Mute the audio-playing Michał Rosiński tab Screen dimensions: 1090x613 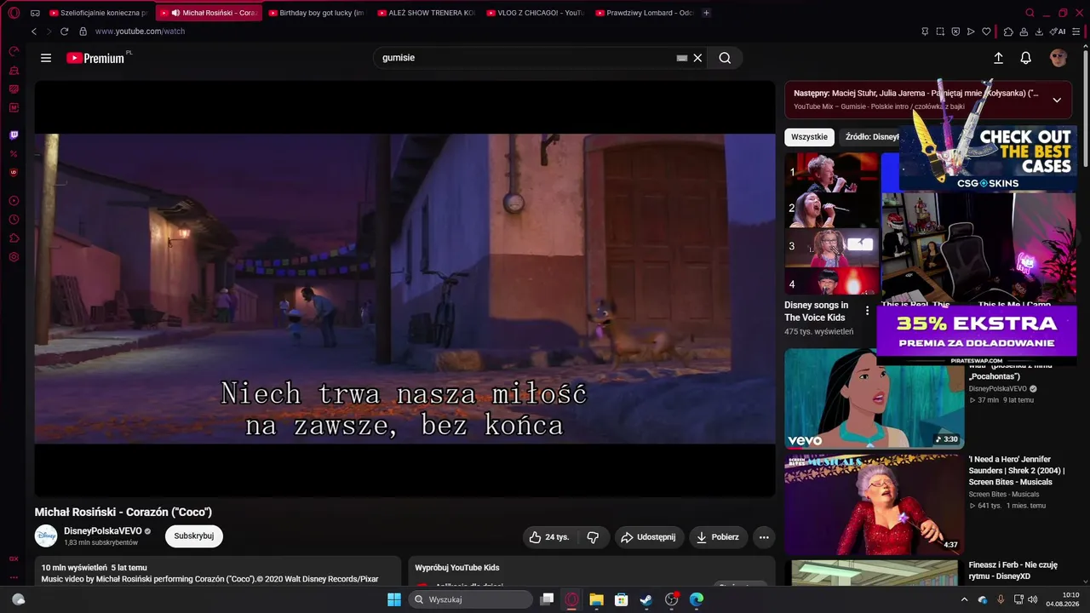[175, 13]
